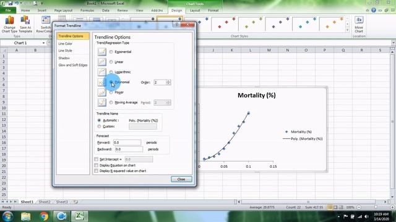Click the insert new worksheet tab icon
This screenshot has height=222, width=396.
[75, 202]
